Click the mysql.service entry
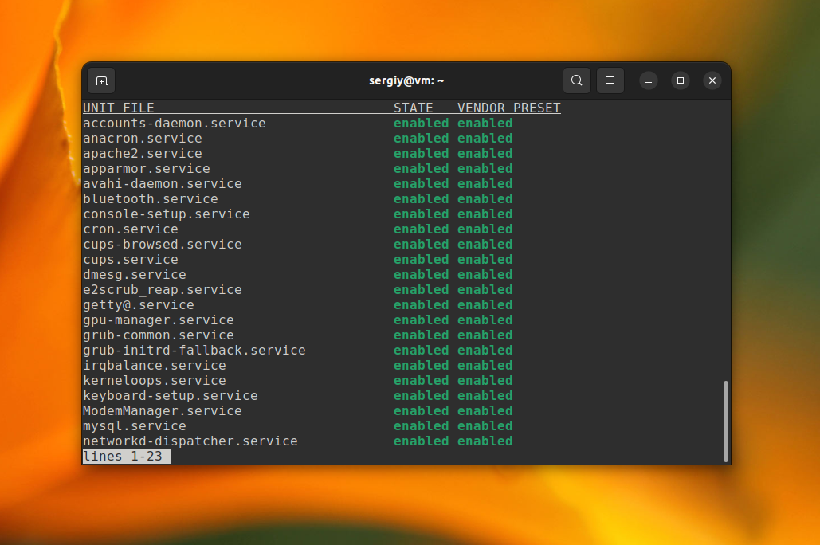This screenshot has height=545, width=820. click(135, 425)
